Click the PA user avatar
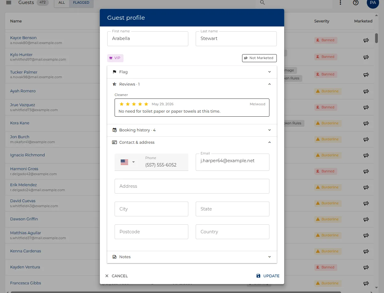The image size is (384, 293). click(x=373, y=2)
